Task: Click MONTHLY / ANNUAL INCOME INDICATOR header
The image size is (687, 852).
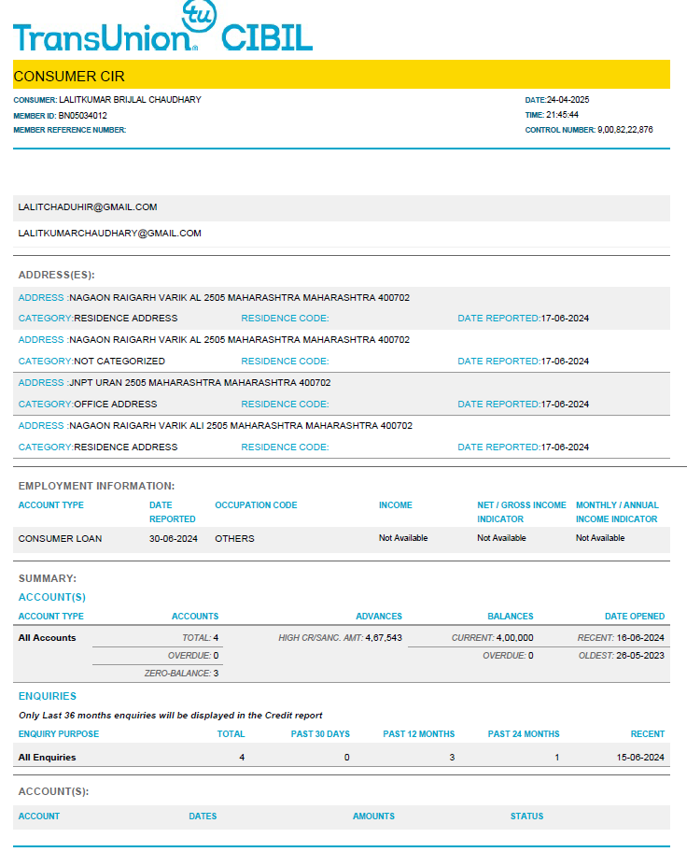Action: coord(617,512)
